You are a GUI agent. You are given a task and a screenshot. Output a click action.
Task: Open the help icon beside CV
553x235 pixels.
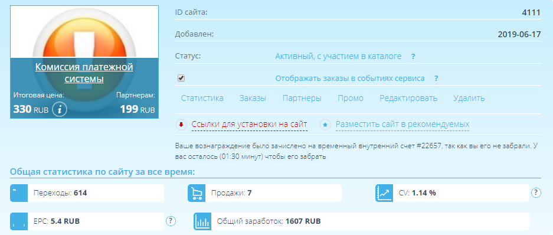(536, 192)
